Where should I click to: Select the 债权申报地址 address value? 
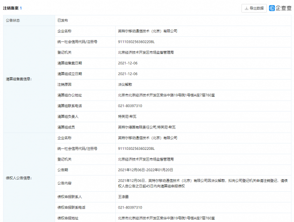coord(167,218)
